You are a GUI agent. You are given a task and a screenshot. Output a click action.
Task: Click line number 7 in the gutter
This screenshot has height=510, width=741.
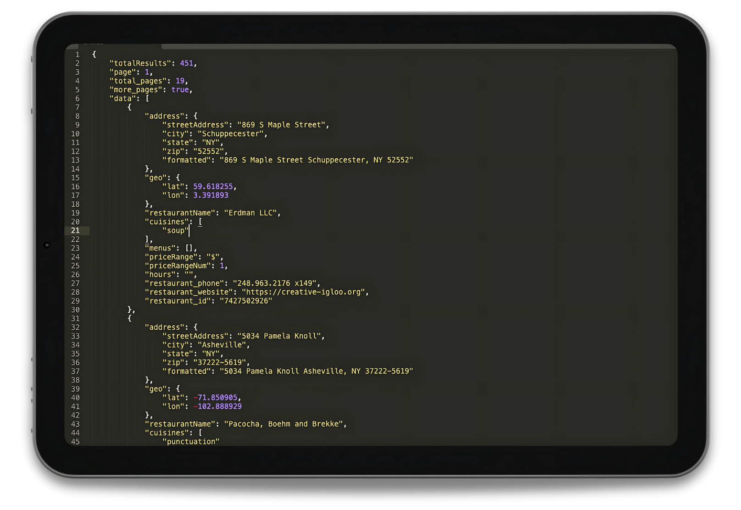pos(77,107)
